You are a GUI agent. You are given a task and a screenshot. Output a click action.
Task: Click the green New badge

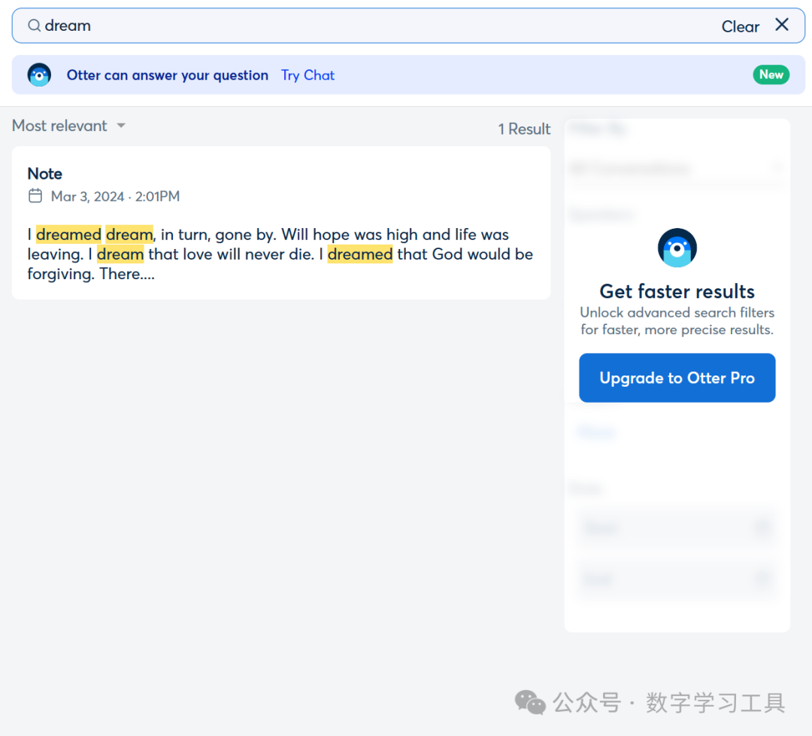pos(771,75)
